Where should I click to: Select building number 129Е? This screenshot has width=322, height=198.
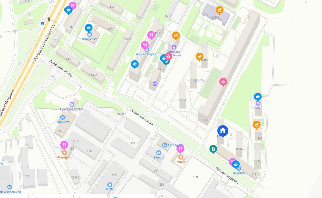point(161,185)
